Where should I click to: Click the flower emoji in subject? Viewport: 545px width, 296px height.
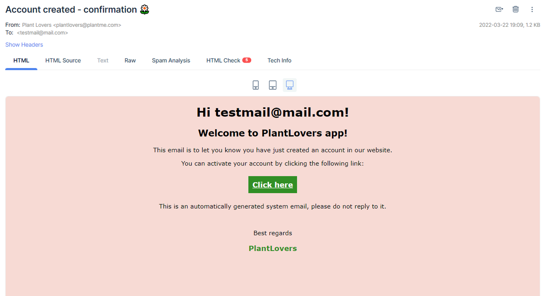145,9
